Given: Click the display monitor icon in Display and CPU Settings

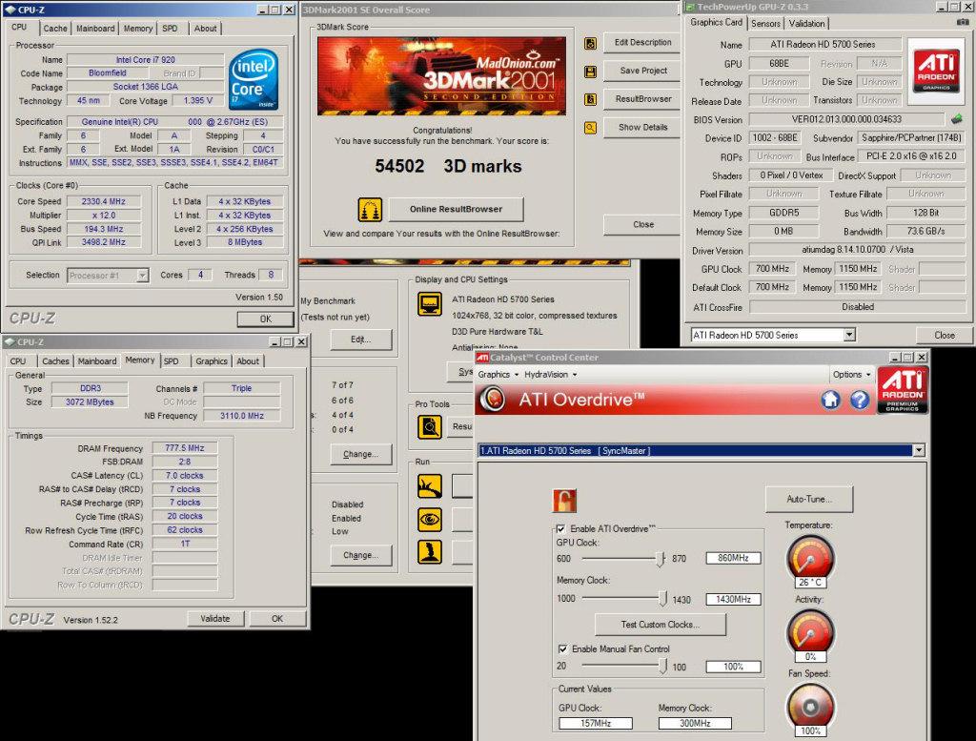Looking at the screenshot, I should coord(430,304).
